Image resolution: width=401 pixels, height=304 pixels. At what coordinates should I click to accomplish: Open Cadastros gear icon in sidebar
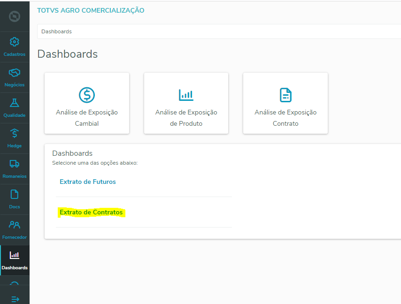point(15,42)
